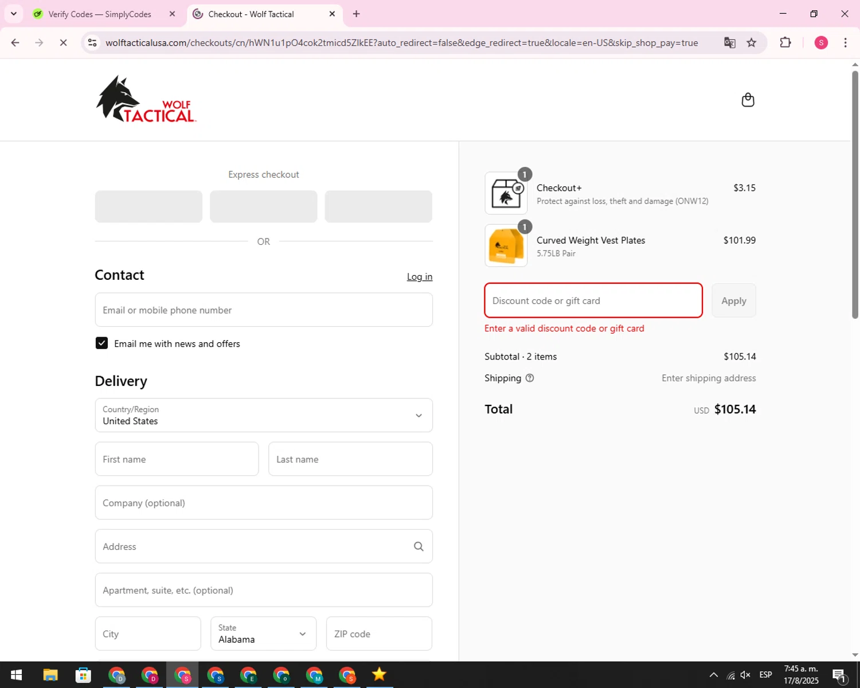Open the taskbar clock and date
860x688 pixels.
(x=801, y=675)
